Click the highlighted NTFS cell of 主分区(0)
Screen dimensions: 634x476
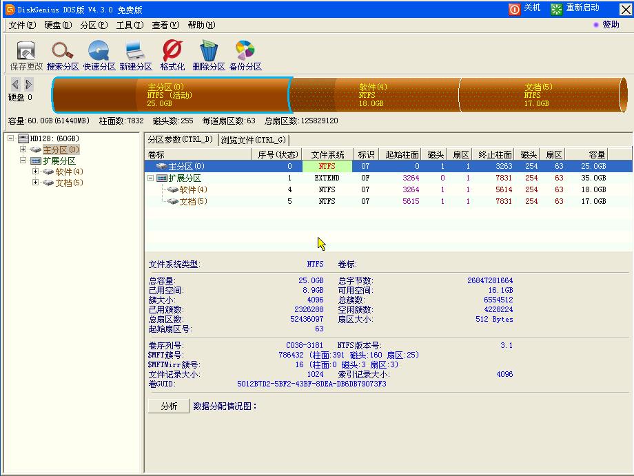coord(327,166)
